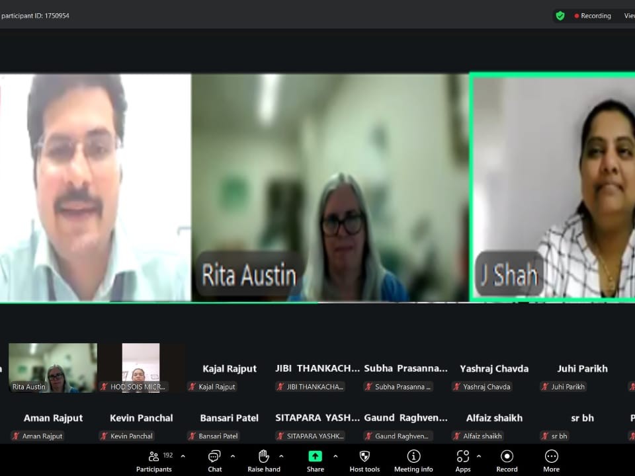The height and width of the screenshot is (476, 635).
Task: Expand the chevron next to Chat
Action: (233, 456)
